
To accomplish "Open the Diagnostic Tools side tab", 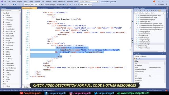I will tap(167, 12).
